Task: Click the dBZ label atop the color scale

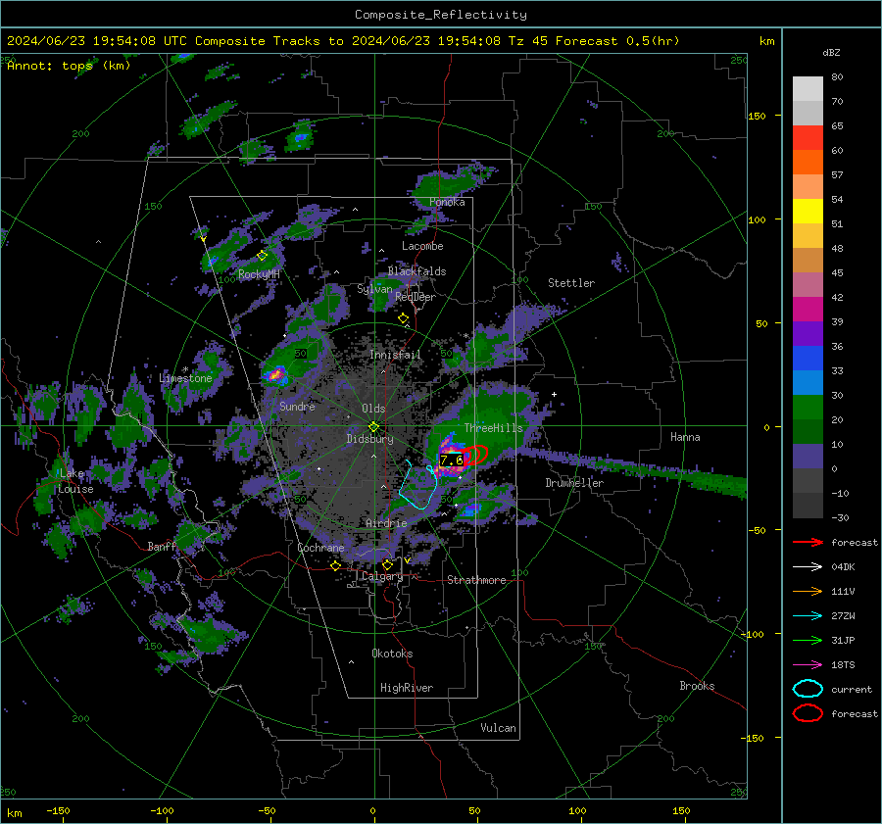Action: click(831, 53)
